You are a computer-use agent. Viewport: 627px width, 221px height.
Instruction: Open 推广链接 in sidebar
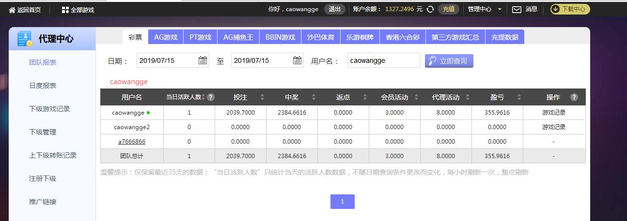(43, 202)
